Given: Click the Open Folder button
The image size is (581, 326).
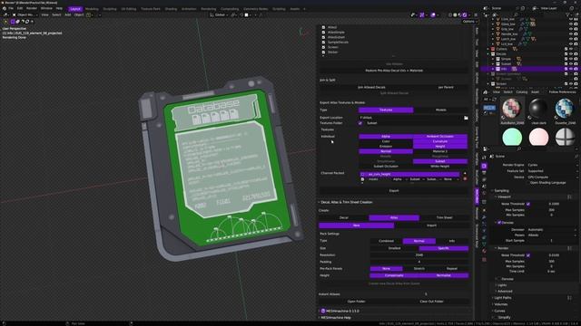Looking at the screenshot, I should coord(356,302).
